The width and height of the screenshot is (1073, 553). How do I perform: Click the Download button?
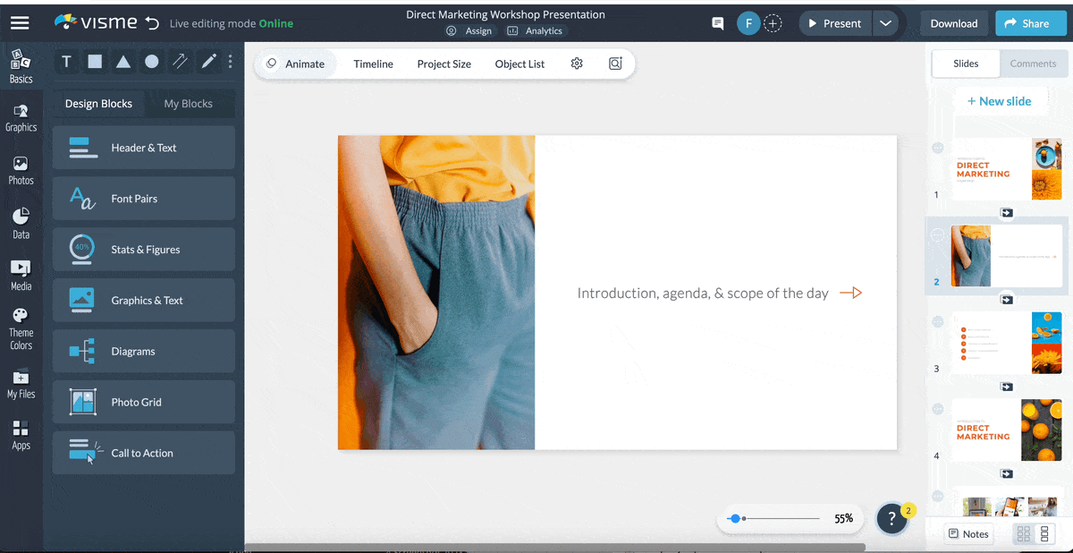(953, 23)
